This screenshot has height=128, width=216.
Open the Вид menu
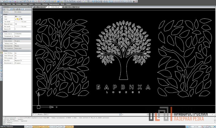point(14,4)
